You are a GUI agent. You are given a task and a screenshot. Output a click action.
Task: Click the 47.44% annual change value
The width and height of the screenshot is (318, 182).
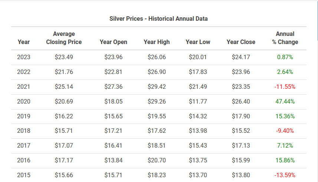coord(285,101)
